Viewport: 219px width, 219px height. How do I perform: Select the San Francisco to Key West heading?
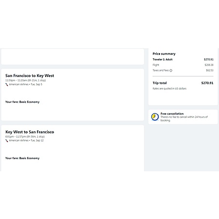30,75
